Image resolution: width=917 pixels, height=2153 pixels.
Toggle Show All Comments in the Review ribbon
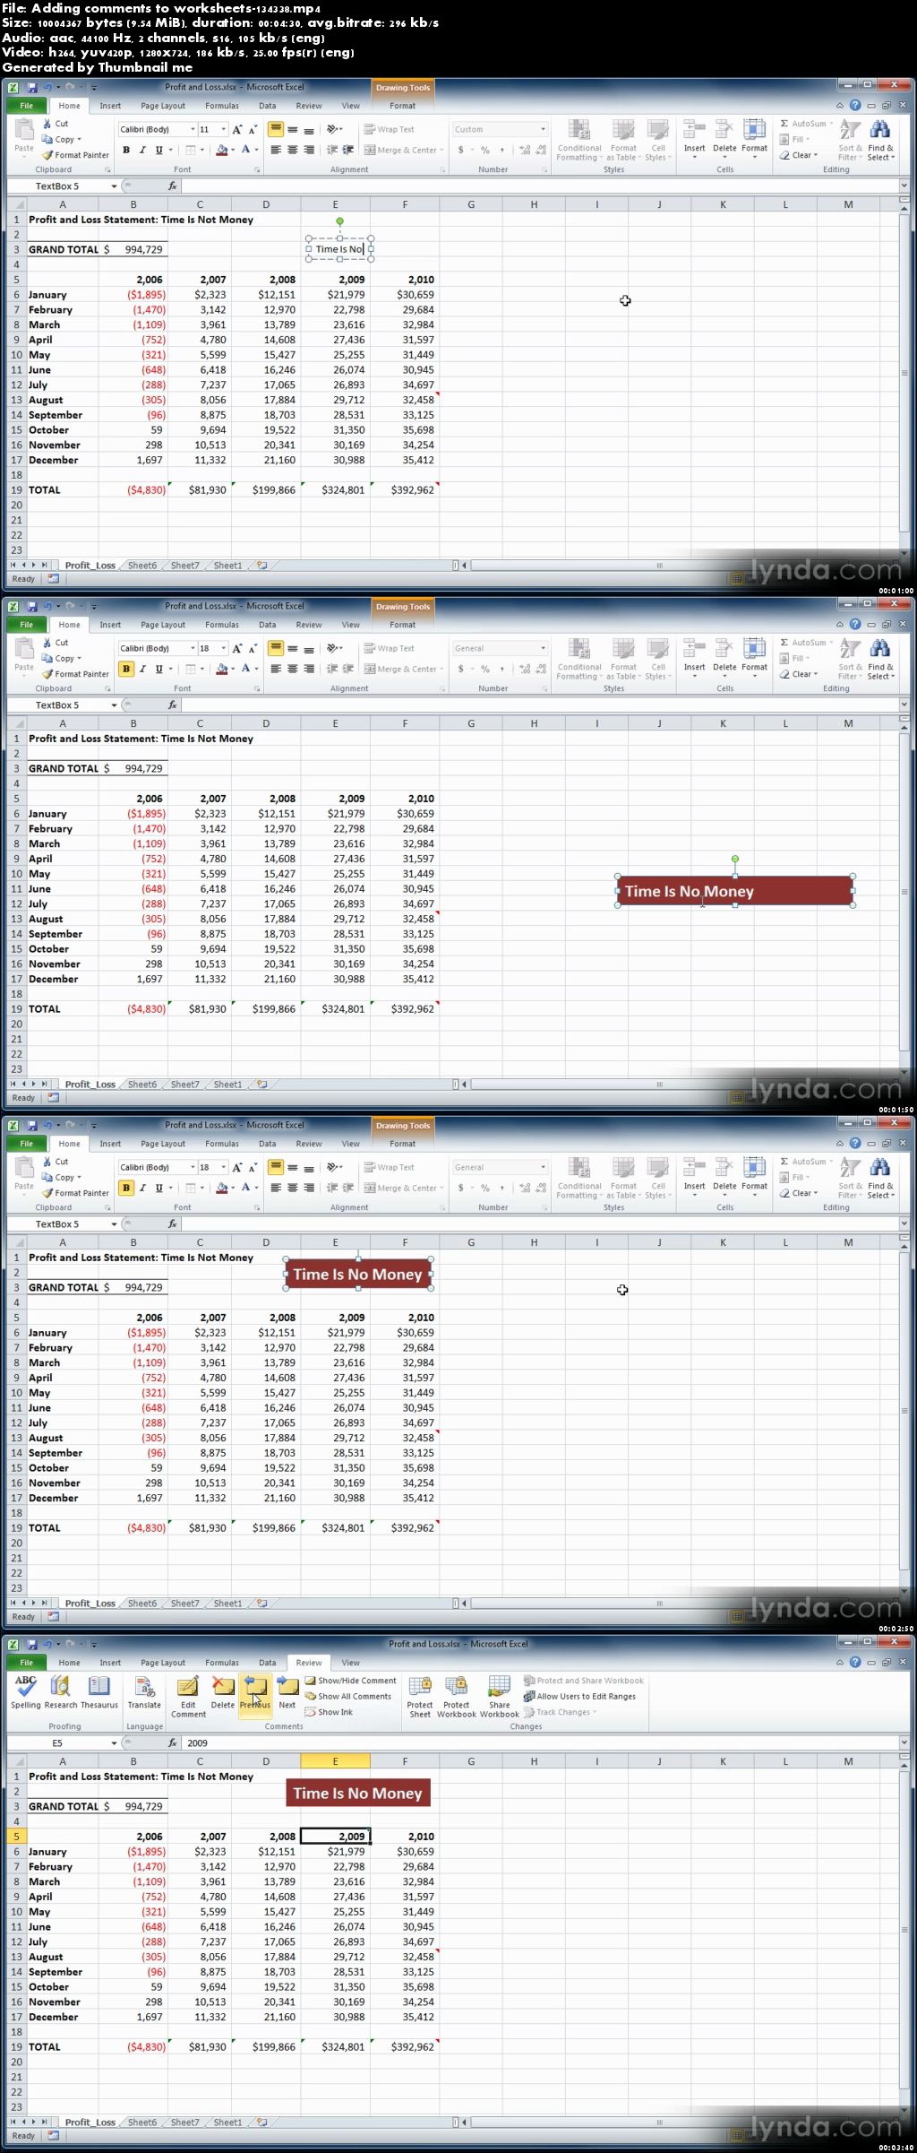348,1697
